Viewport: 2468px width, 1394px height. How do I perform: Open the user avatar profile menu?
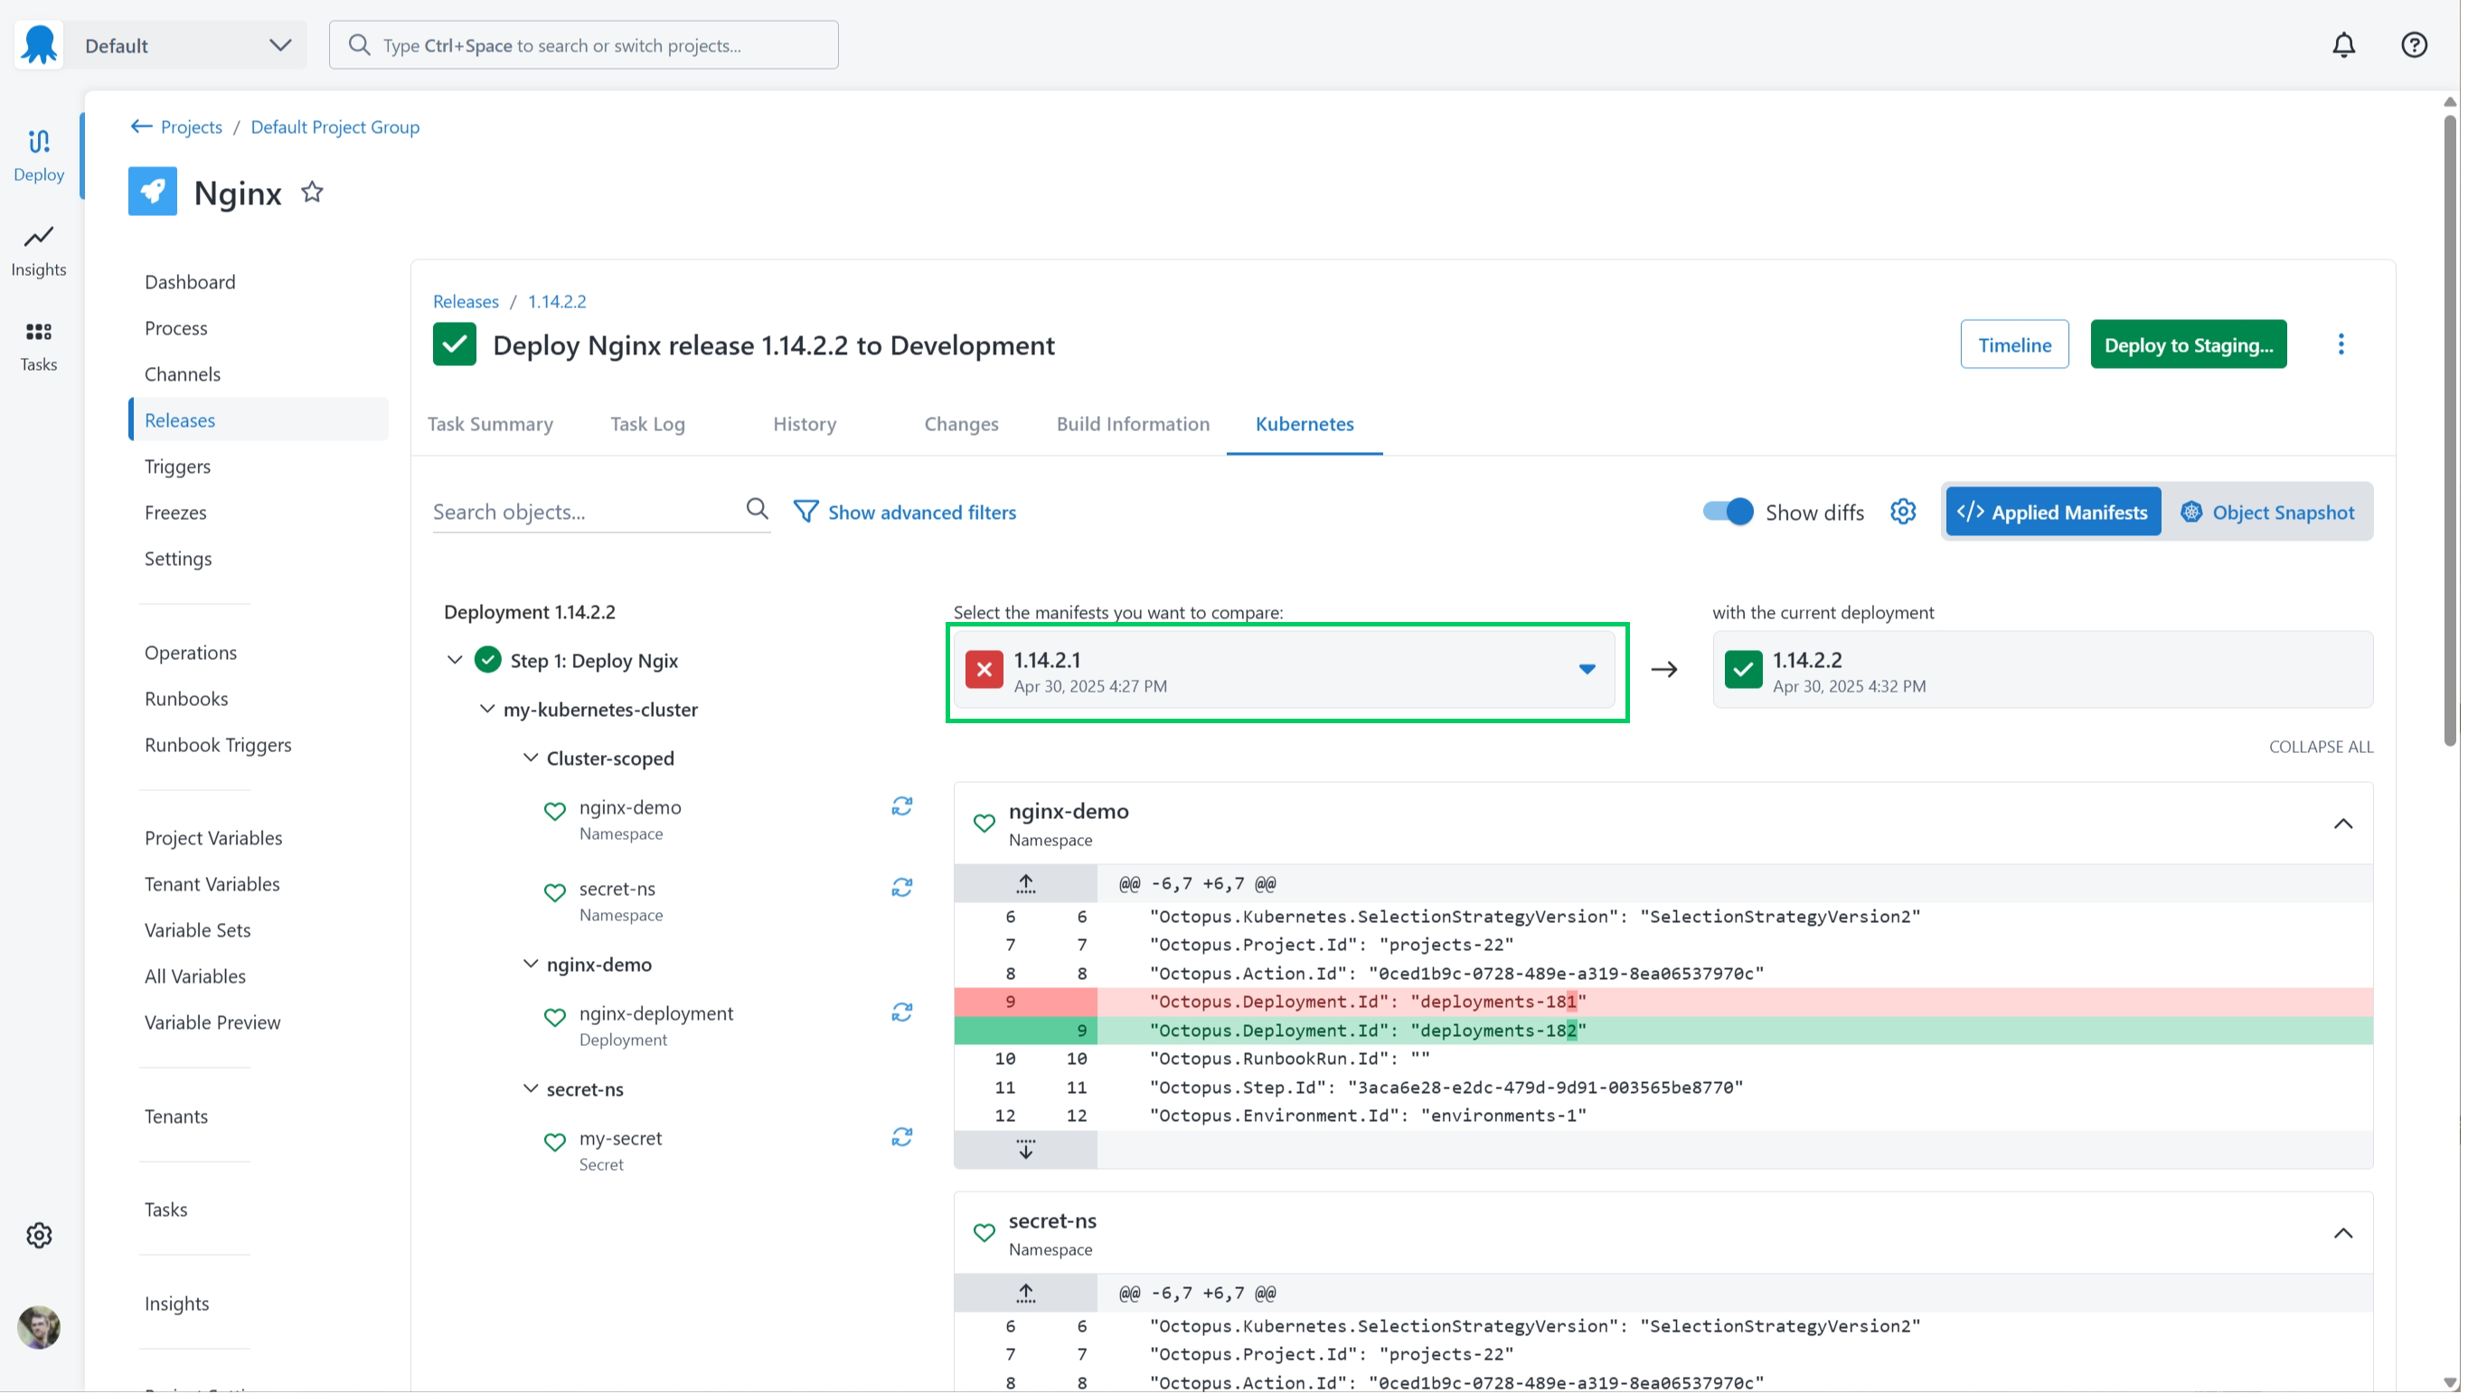(38, 1328)
